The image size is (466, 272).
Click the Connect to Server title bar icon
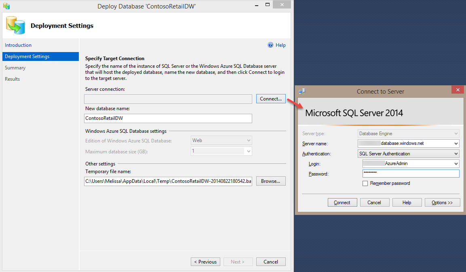click(302, 91)
